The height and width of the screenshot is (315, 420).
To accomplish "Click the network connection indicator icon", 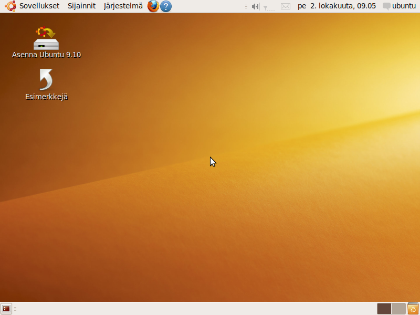I will [x=268, y=7].
